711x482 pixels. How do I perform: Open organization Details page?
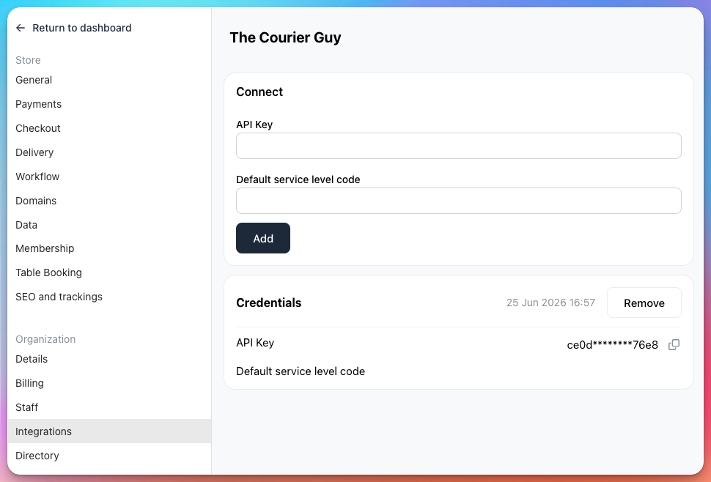(32, 359)
